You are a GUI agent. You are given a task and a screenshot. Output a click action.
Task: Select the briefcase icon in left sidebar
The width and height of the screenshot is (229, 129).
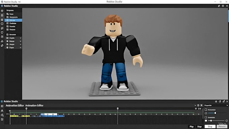click(2, 20)
